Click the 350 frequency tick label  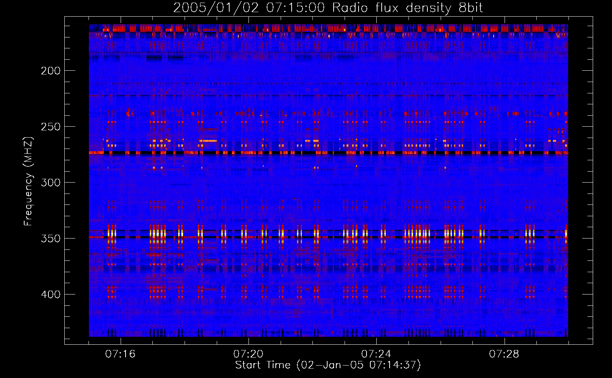[x=51, y=239]
